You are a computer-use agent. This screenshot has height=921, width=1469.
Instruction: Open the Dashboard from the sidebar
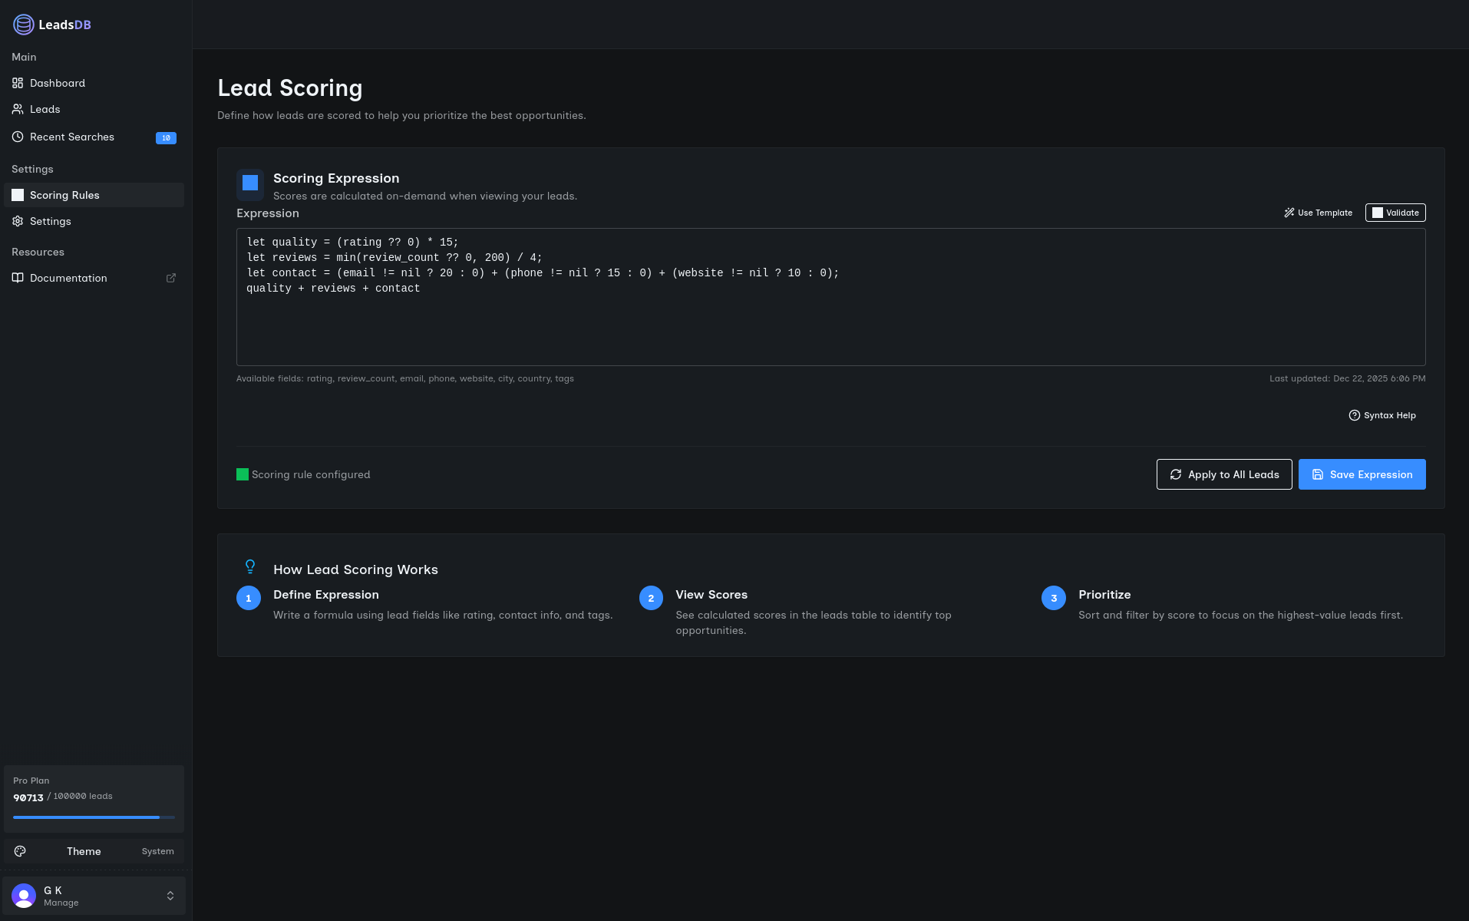pos(18,82)
